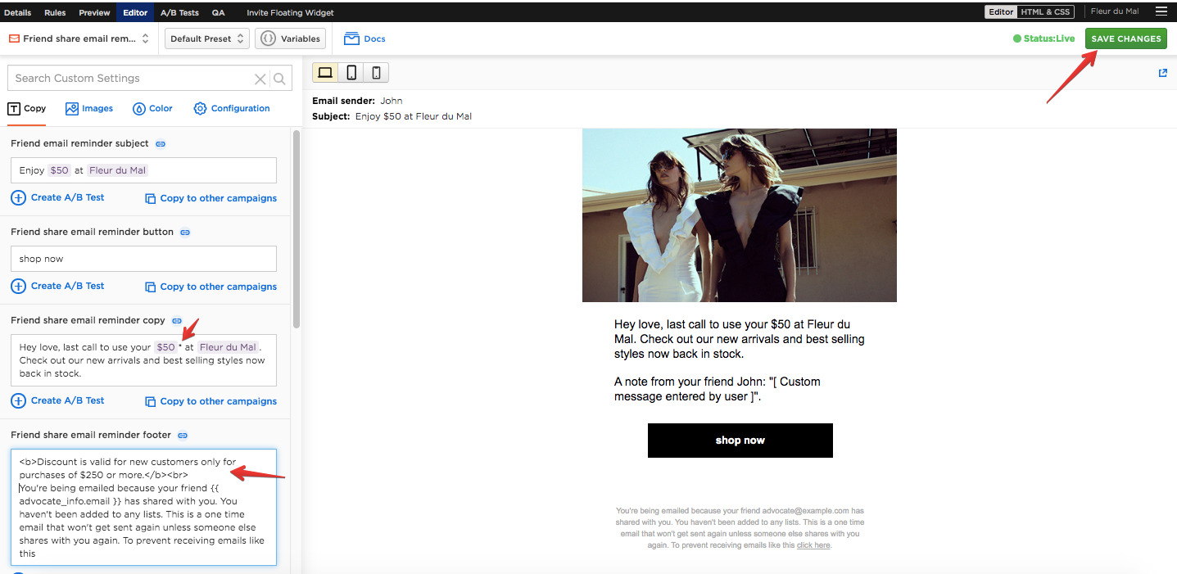This screenshot has height=574, width=1177.
Task: Select the mobile phone preview icon
Action: pos(376,73)
